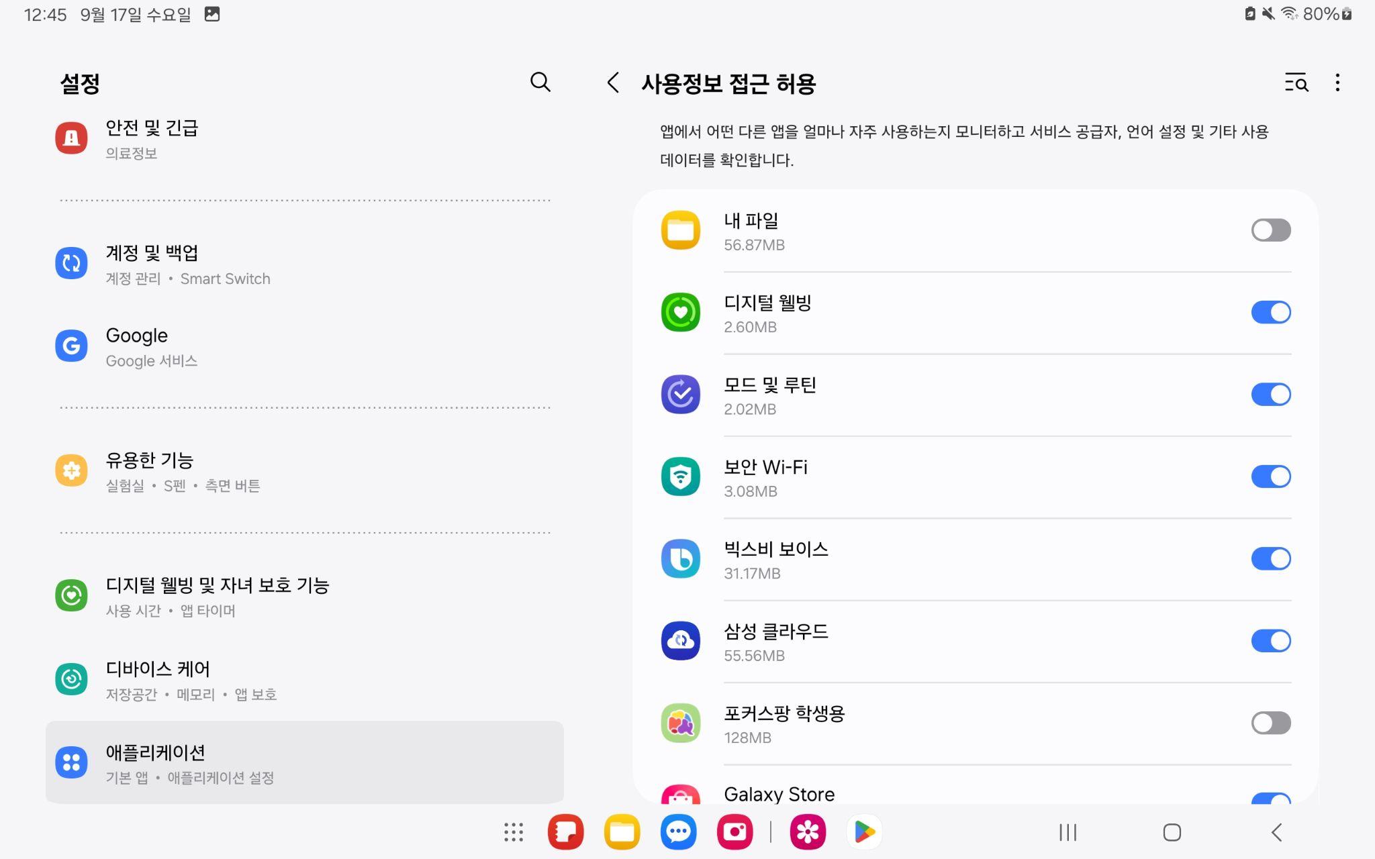1375x859 pixels.
Task: Launch Play Store from the taskbar
Action: point(864,832)
